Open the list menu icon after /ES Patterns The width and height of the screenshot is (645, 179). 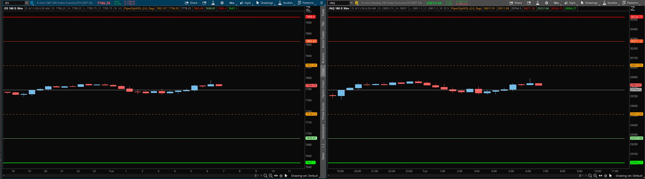point(321,3)
